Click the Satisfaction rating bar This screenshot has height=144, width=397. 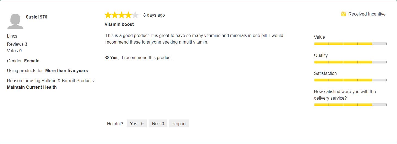[x=350, y=80]
